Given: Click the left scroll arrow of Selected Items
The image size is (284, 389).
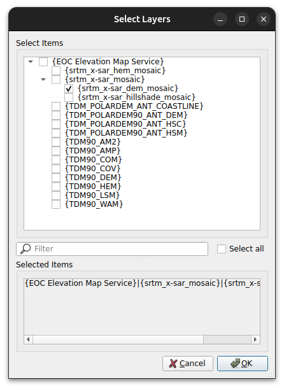Looking at the screenshot, I should coord(28,339).
